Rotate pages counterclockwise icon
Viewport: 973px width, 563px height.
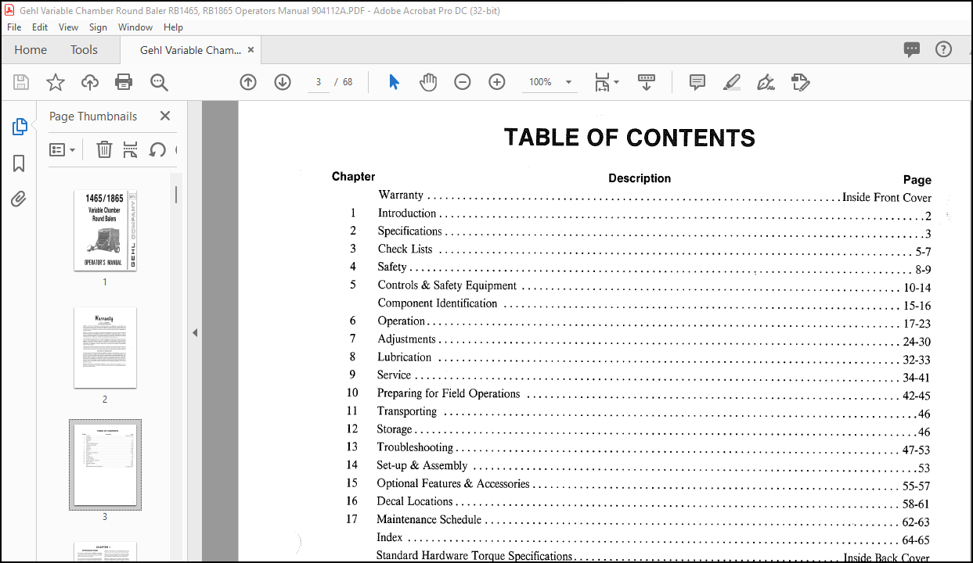(x=157, y=149)
